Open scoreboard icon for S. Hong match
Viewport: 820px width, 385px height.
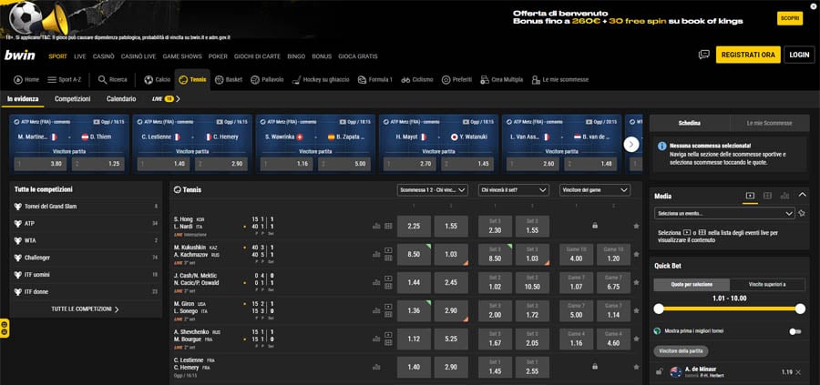click(x=388, y=227)
